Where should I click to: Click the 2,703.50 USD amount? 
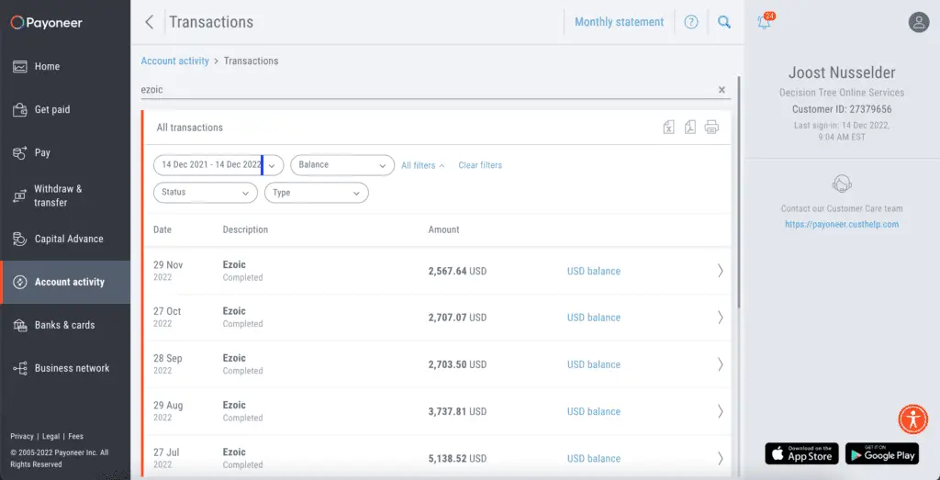point(457,364)
